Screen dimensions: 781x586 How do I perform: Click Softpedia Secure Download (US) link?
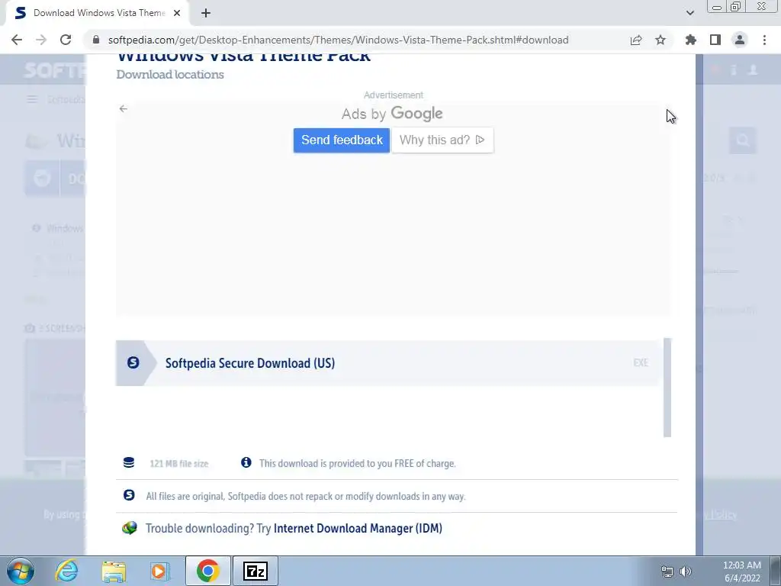point(250,362)
